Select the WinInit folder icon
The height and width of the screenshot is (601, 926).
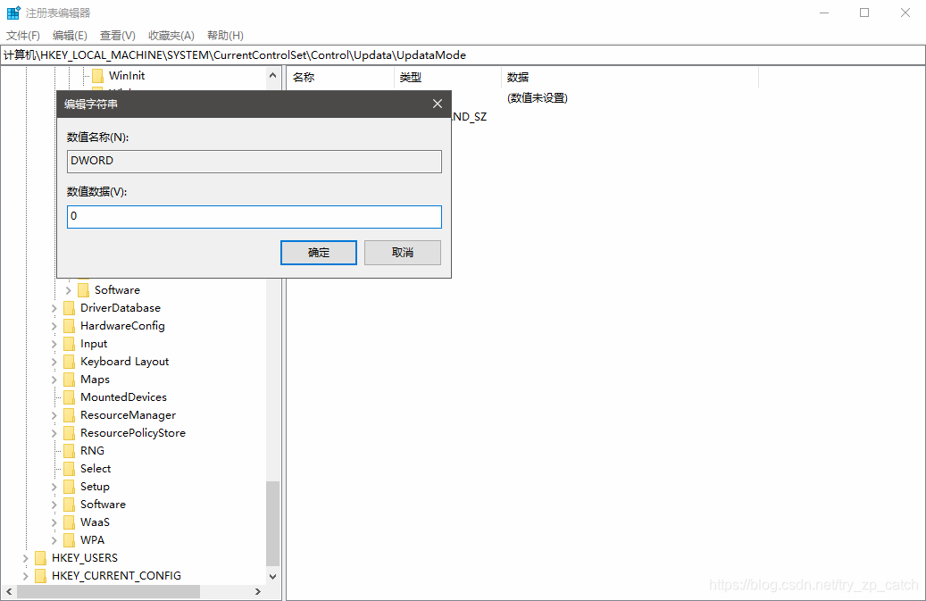98,76
